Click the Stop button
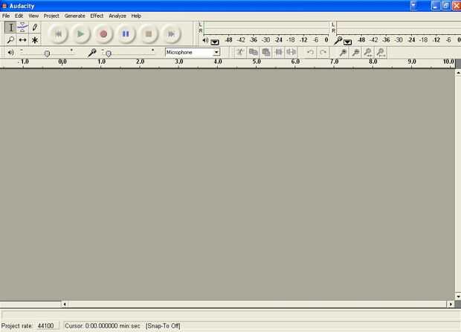The width and height of the screenshot is (461, 332). click(x=149, y=34)
